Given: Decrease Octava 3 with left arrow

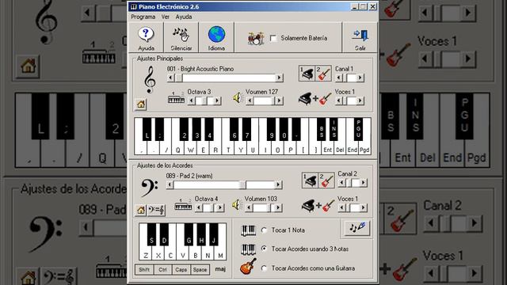Looking at the screenshot, I should pyautogui.click(x=192, y=101).
